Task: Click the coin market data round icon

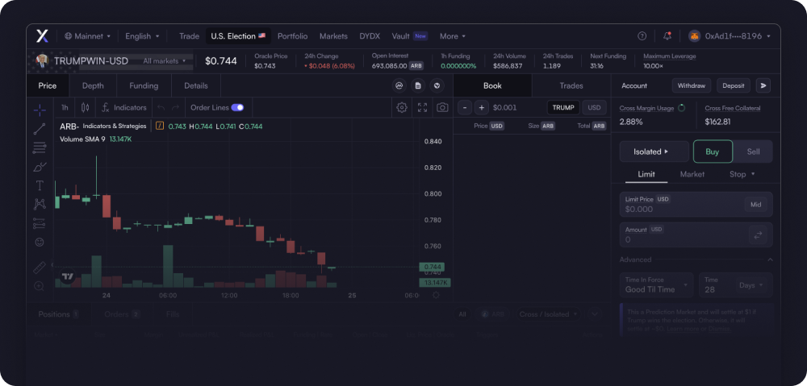Action: (x=399, y=86)
